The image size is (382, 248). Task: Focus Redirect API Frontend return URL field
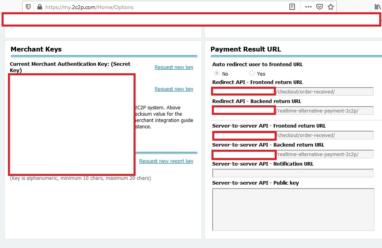[x=324, y=92]
